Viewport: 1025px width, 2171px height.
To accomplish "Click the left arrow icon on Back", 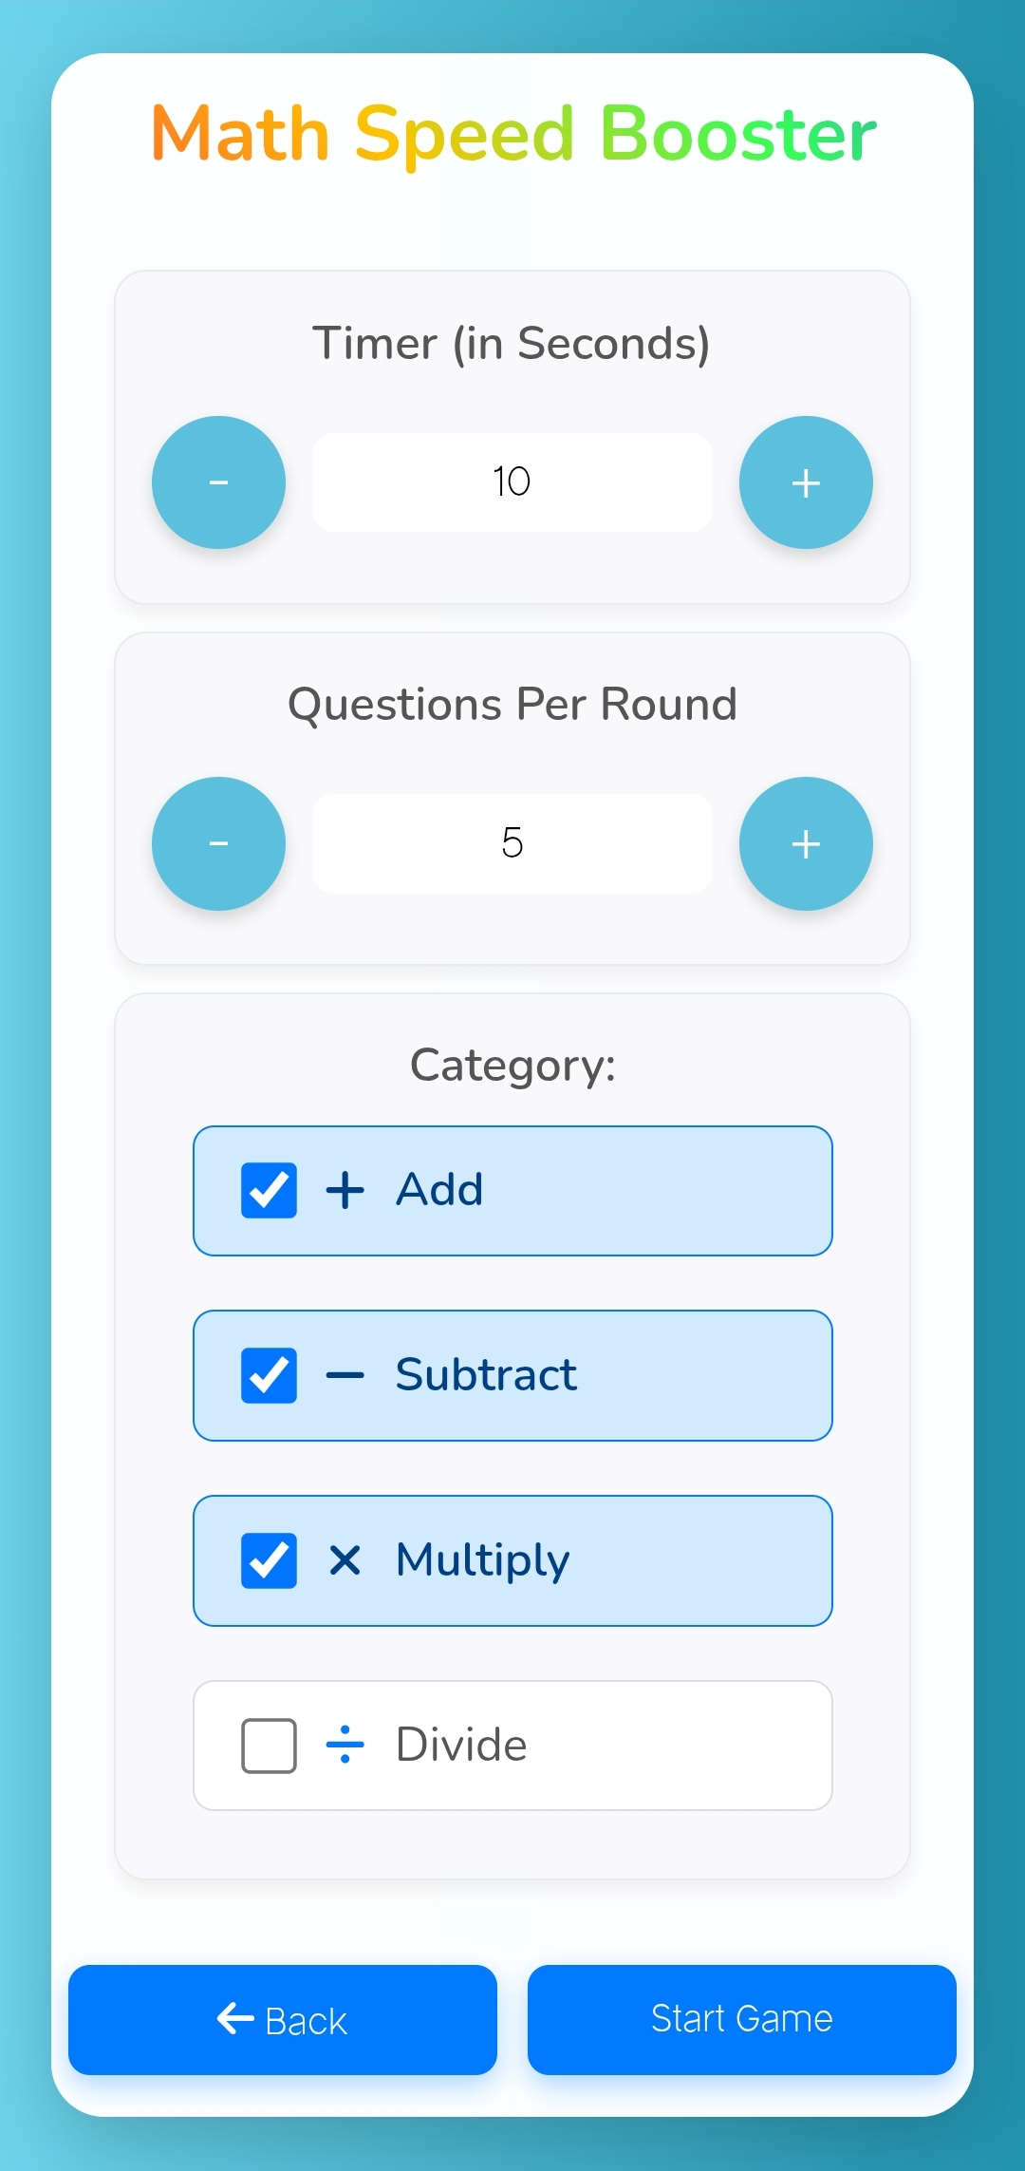I will (235, 2018).
